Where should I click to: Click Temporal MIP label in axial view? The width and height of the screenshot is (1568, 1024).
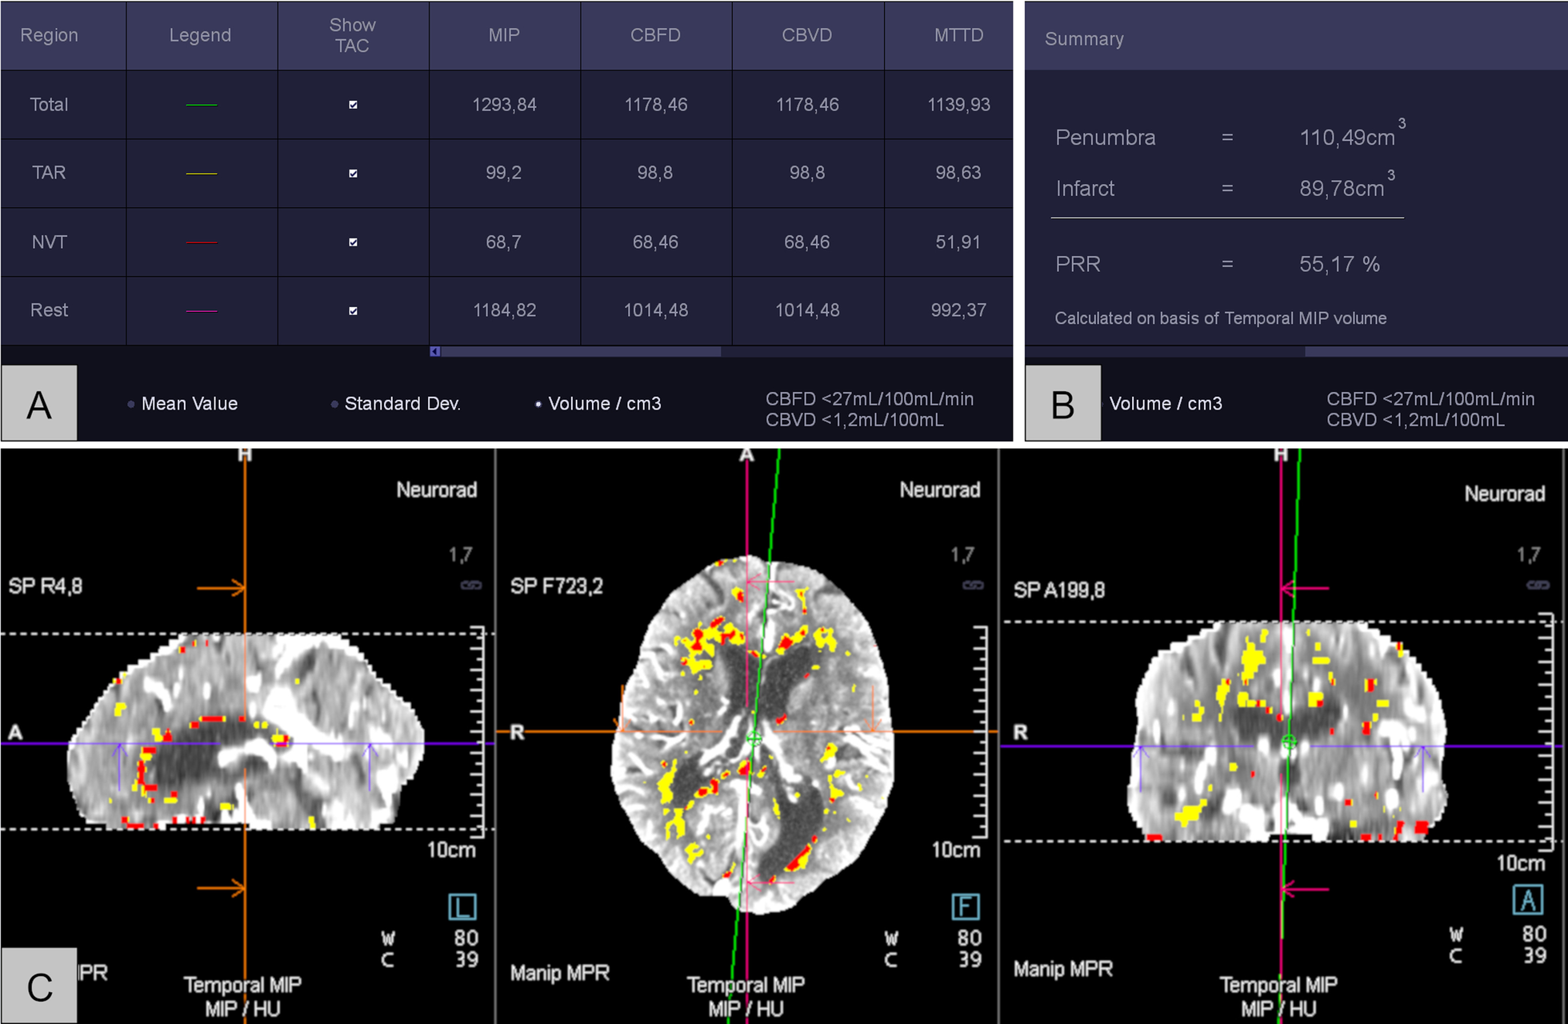746,985
